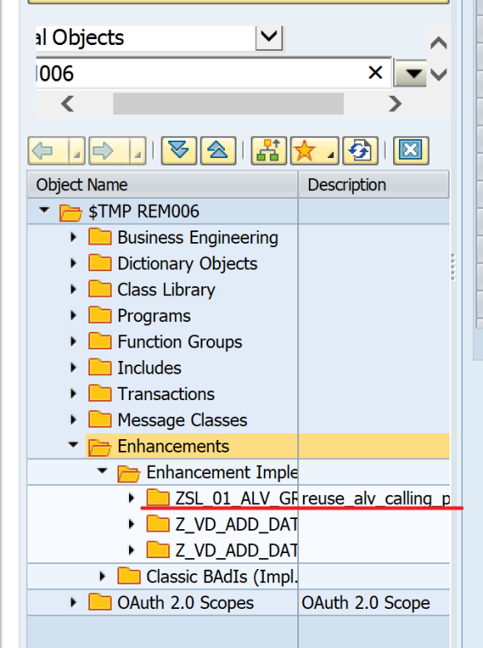
Task: Select the OAuth 2.0 Scopes tree item
Action: (x=186, y=603)
